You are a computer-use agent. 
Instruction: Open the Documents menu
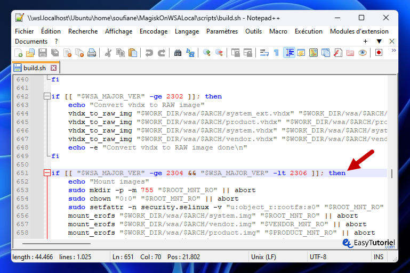click(31, 42)
